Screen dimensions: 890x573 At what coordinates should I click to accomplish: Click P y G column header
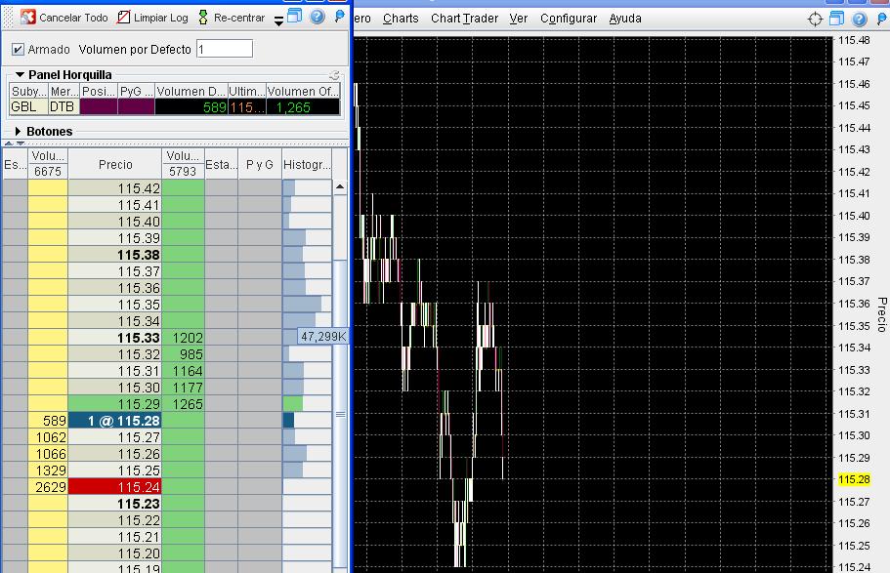(260, 164)
